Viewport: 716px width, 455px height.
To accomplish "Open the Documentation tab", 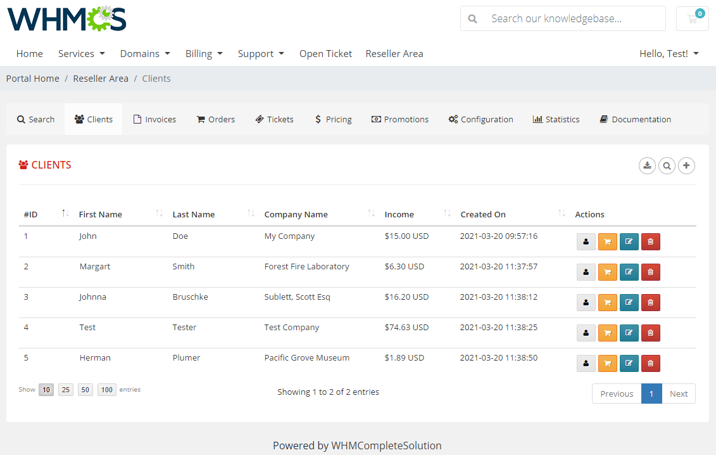I will tap(635, 119).
